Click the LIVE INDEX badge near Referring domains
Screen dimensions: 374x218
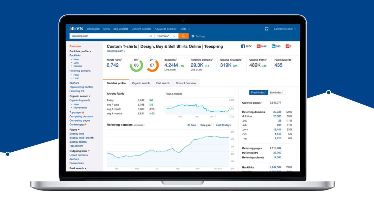click(x=138, y=125)
